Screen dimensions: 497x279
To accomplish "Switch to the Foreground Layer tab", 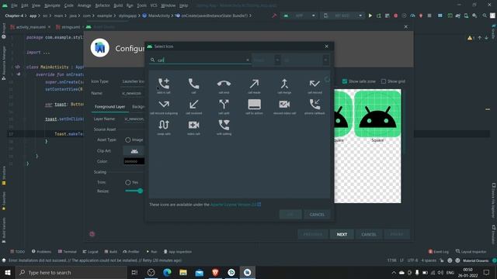I will pos(109,107).
